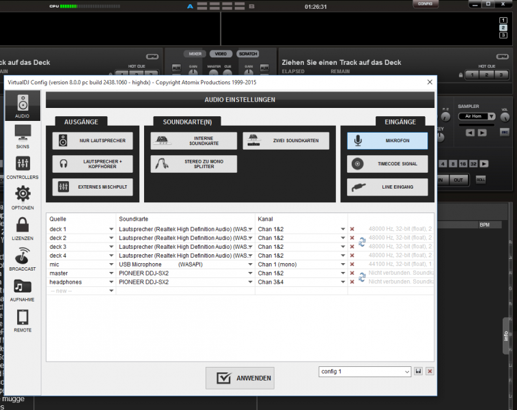Toggle the Mikrofon input
This screenshot has width=517, height=410.
pos(387,141)
